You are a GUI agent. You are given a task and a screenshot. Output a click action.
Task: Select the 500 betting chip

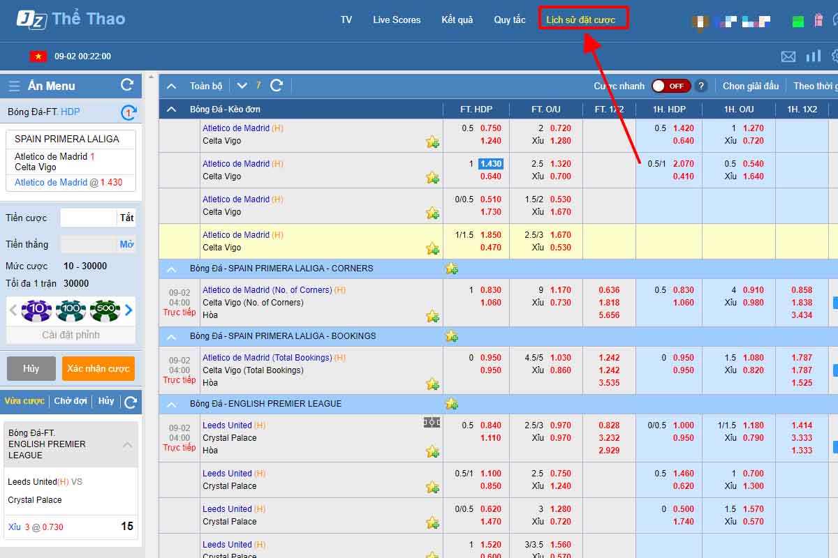(x=105, y=310)
